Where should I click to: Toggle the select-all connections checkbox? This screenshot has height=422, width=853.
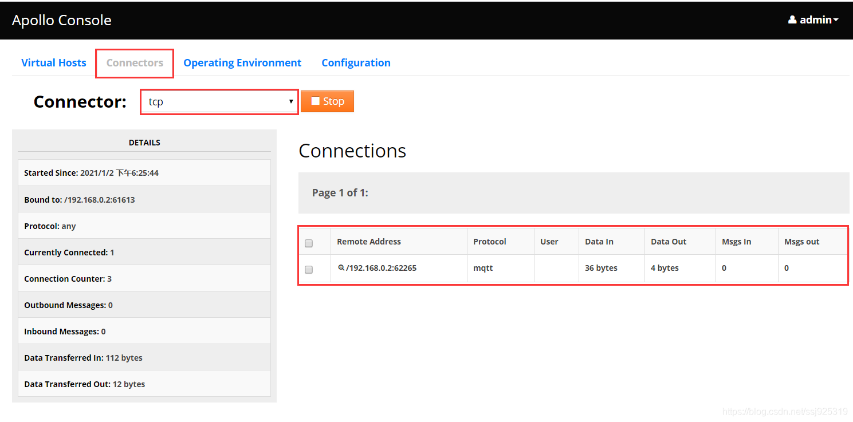(x=309, y=243)
